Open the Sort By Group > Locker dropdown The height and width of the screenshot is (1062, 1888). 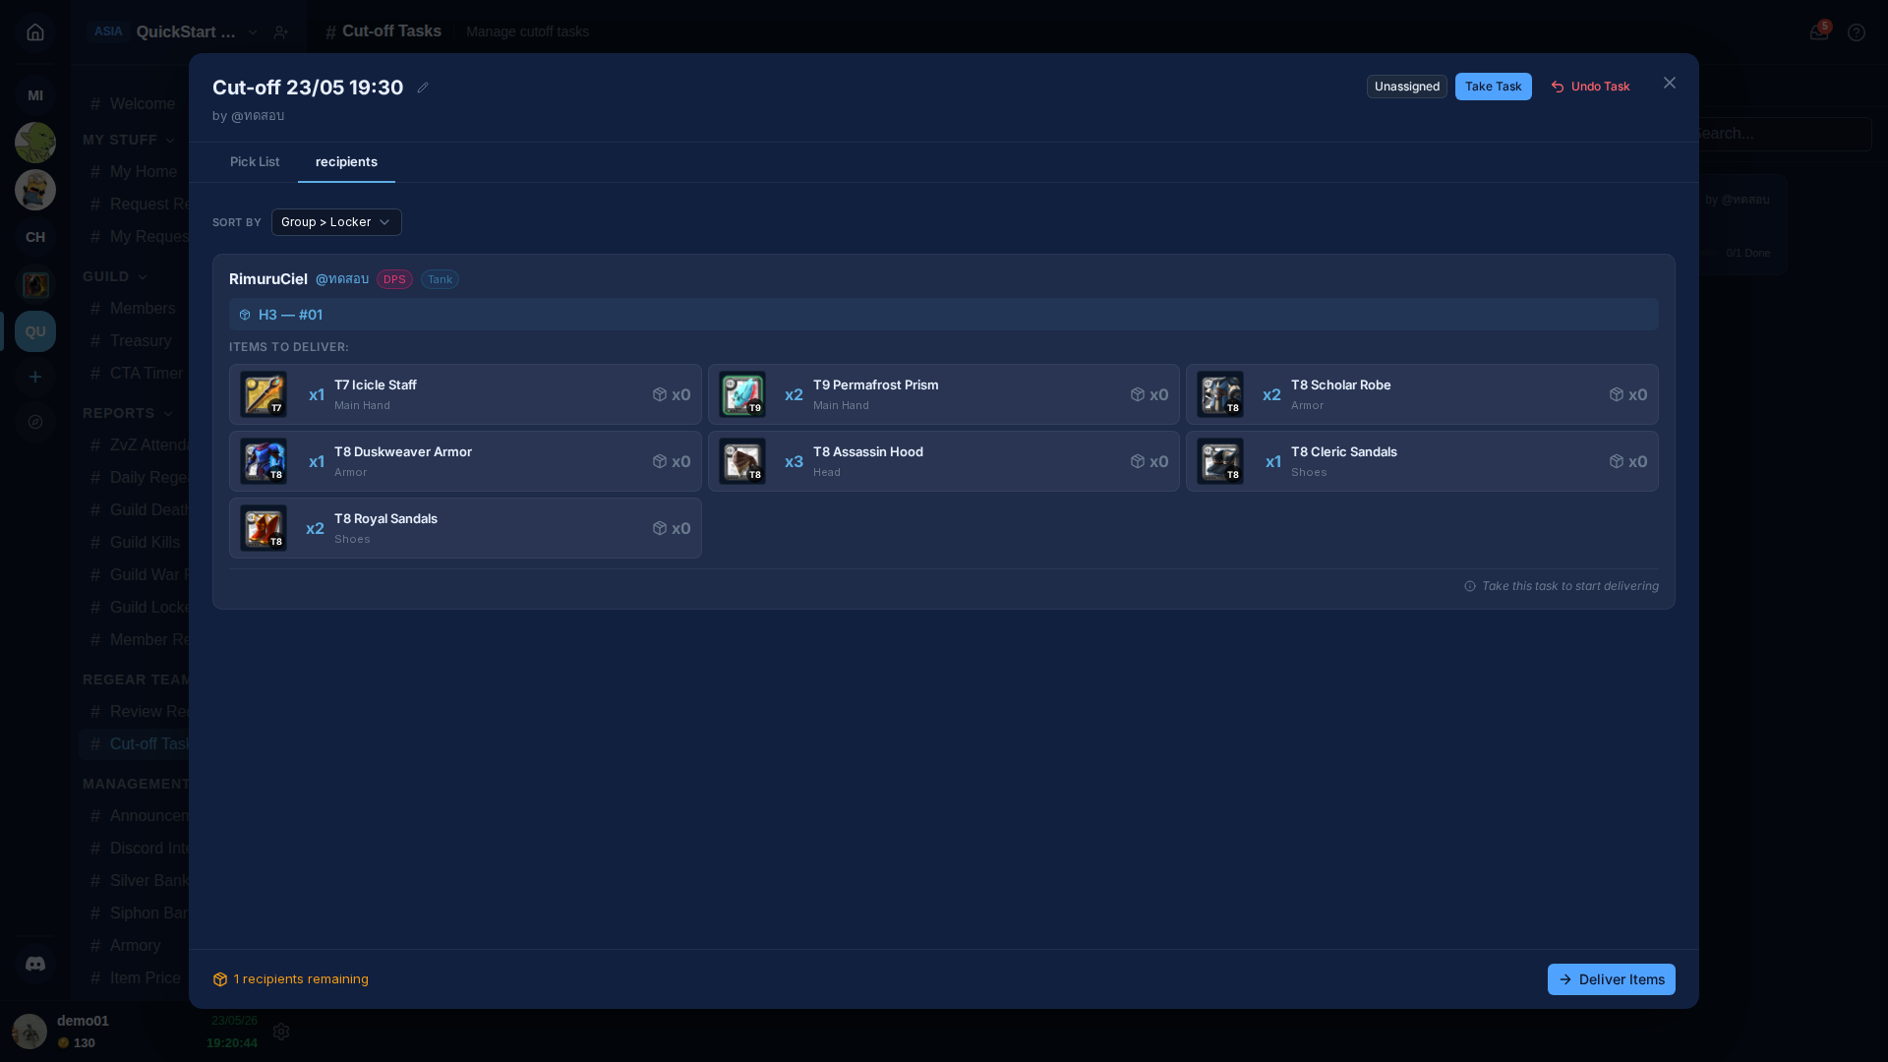click(x=336, y=222)
